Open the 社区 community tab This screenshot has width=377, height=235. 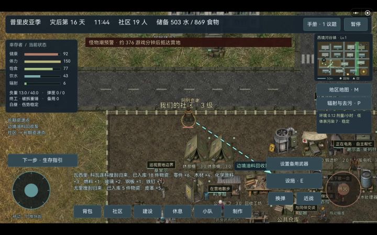tap(117, 211)
